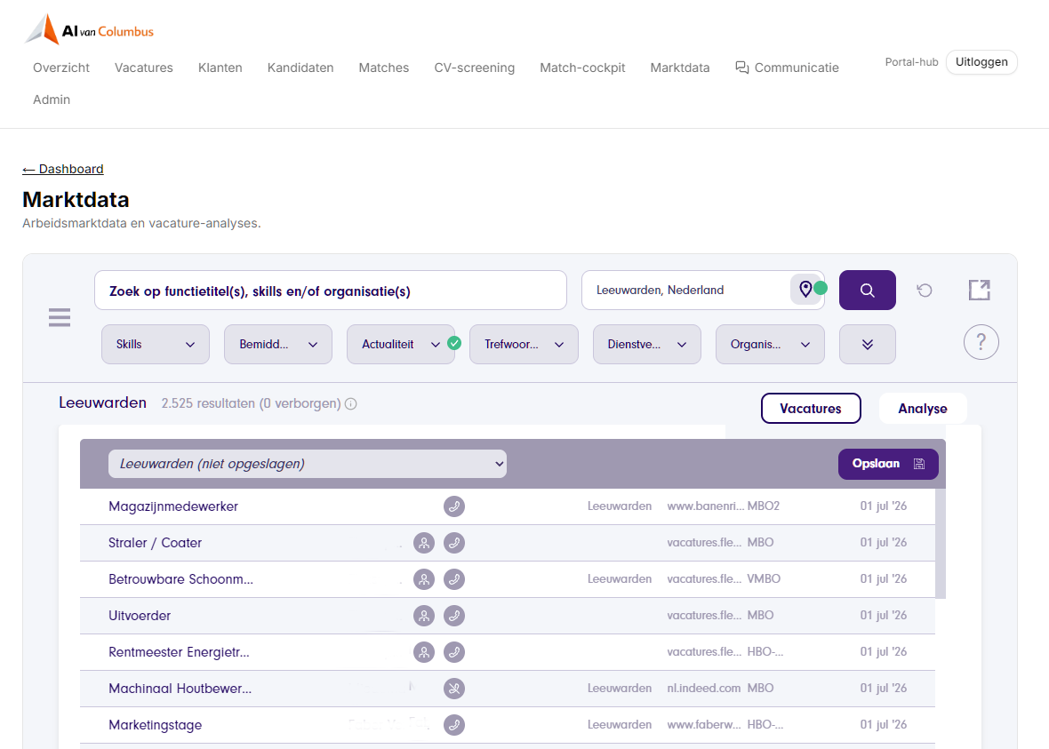Screen dimensions: 1049x749
Task: Open Communicatie navigation item
Action: 787,68
